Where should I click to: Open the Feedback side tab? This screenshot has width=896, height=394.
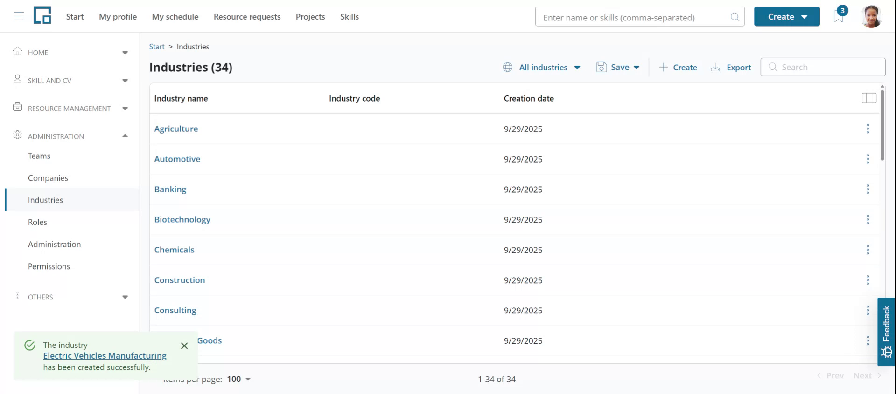point(886,332)
